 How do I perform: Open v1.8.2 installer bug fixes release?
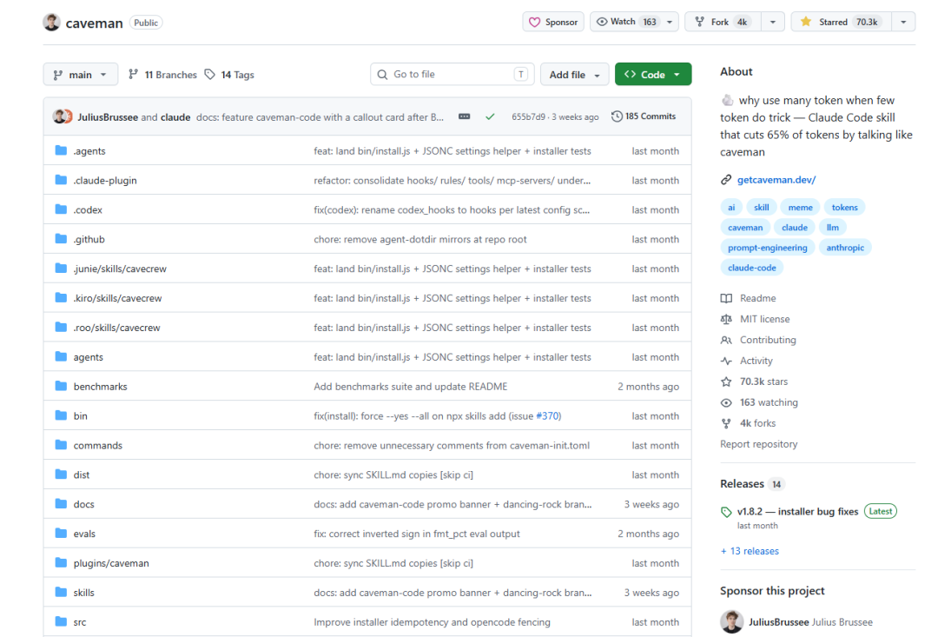coord(797,511)
